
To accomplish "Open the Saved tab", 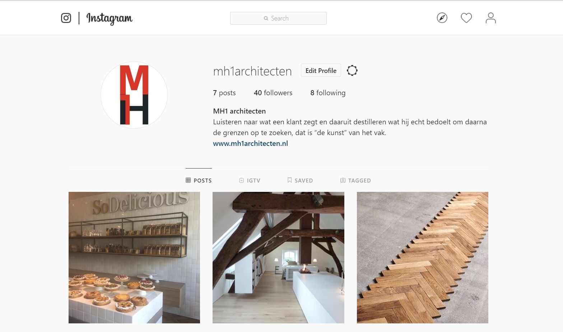I will pos(300,180).
